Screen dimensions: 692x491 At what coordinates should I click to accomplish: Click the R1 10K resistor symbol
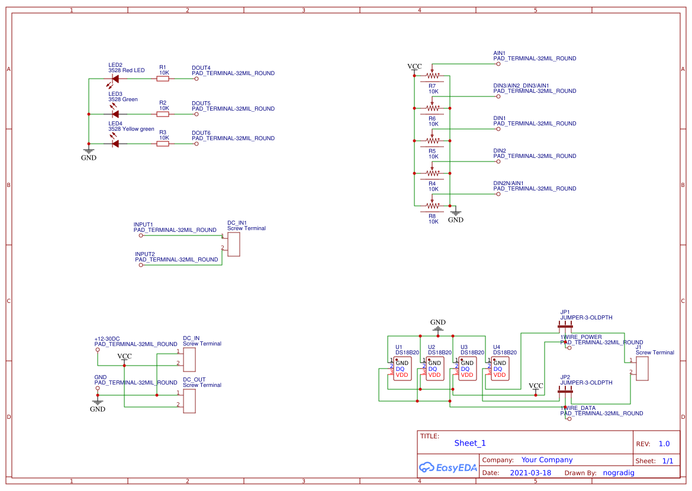point(163,79)
